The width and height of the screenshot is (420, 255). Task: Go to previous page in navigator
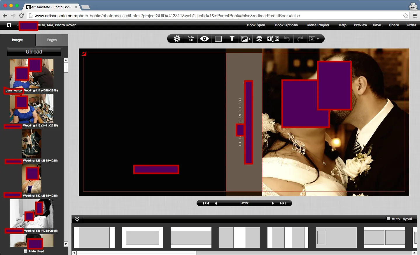[216, 203]
